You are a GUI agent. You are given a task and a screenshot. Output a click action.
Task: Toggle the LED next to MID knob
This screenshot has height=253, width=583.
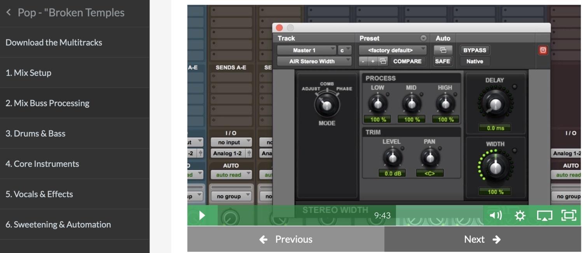click(421, 94)
